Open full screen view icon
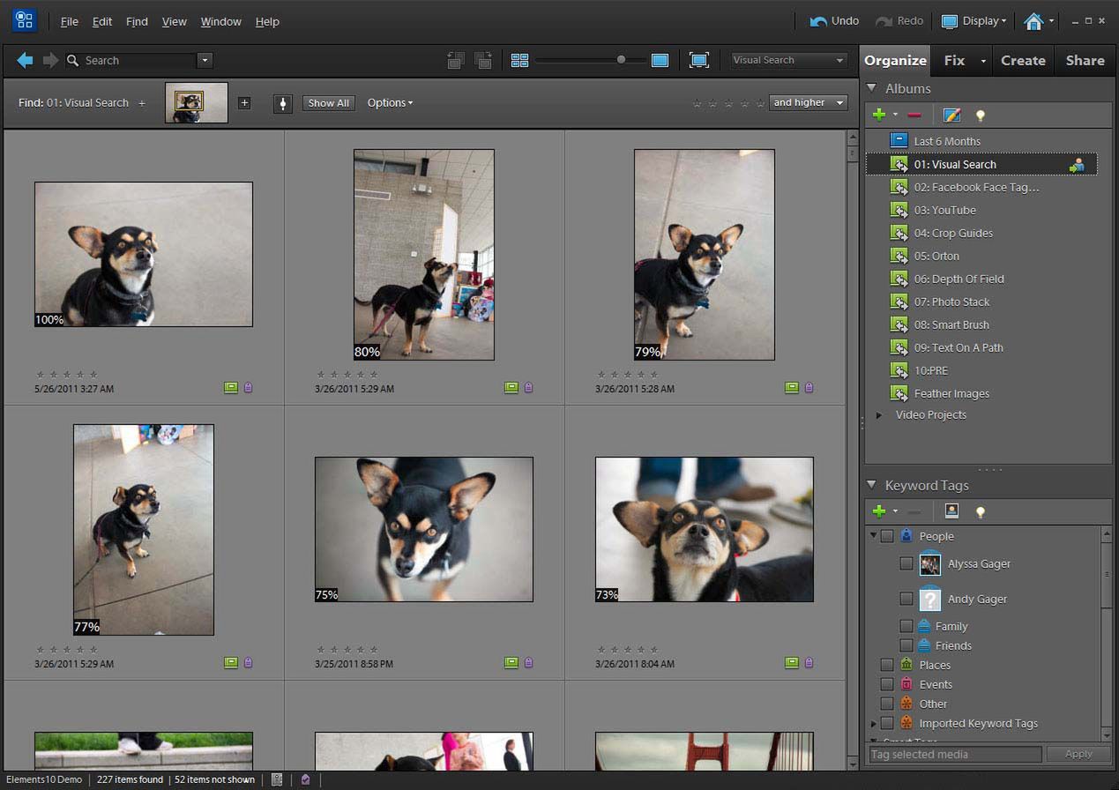This screenshot has height=790, width=1119. tap(699, 60)
